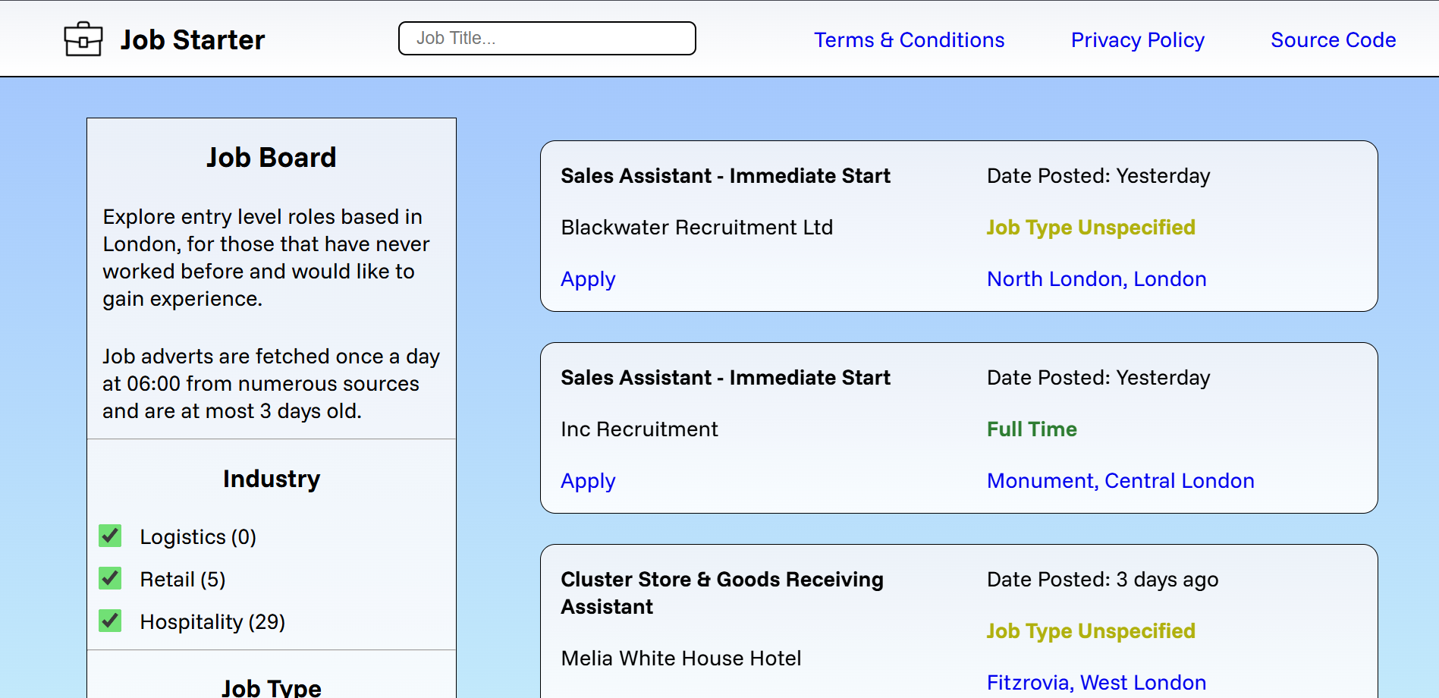This screenshot has width=1439, height=698.
Task: Open the Source Code link
Action: [x=1333, y=39]
